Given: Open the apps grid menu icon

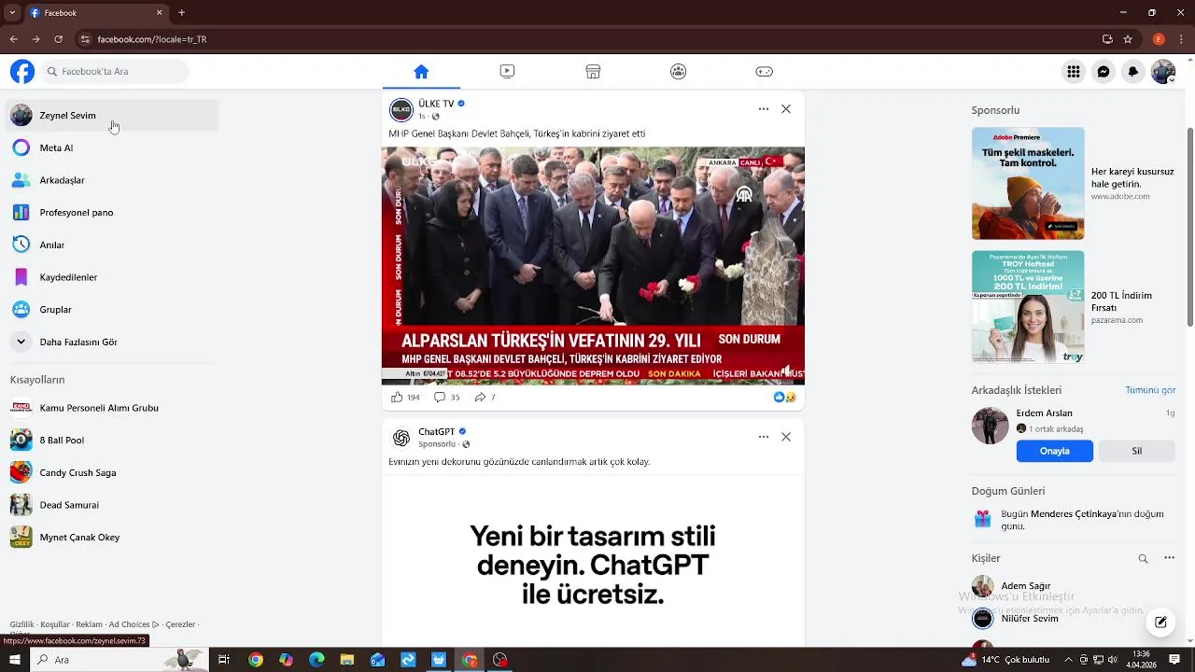Looking at the screenshot, I should coord(1074,72).
